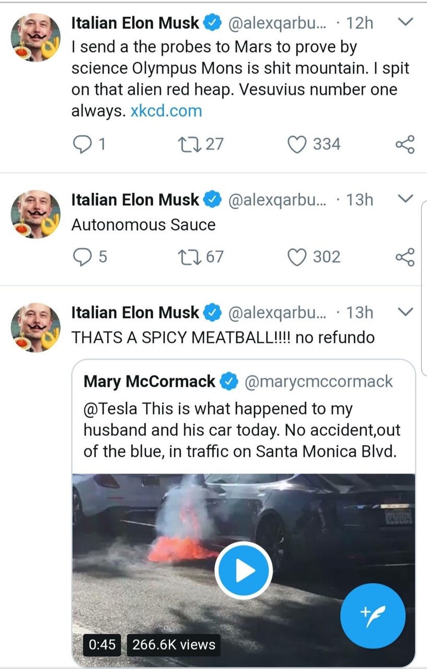Open avatar on Olympus Mons tweet

(x=36, y=38)
